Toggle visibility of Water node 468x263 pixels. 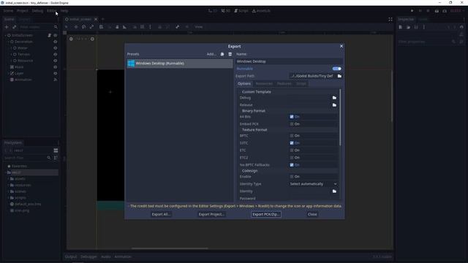[56, 48]
